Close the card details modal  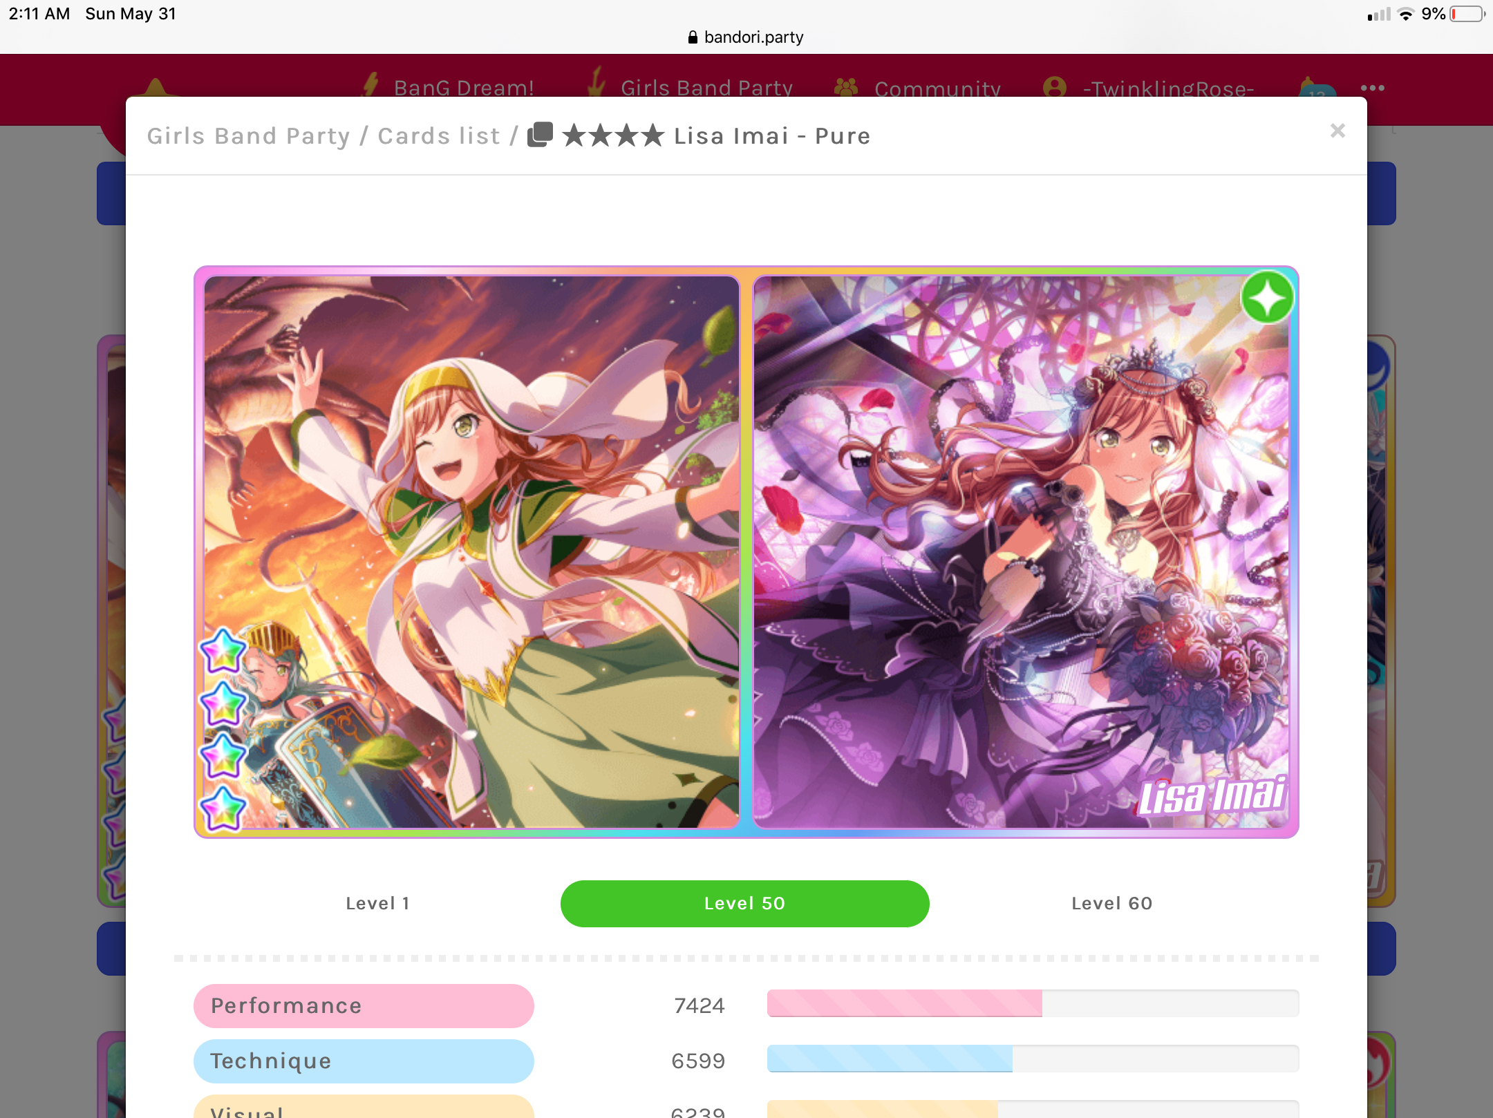(x=1337, y=131)
